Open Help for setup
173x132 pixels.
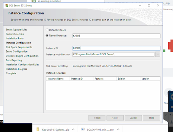(x=151, y=118)
